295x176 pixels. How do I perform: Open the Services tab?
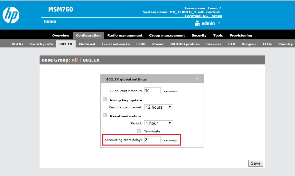click(214, 44)
